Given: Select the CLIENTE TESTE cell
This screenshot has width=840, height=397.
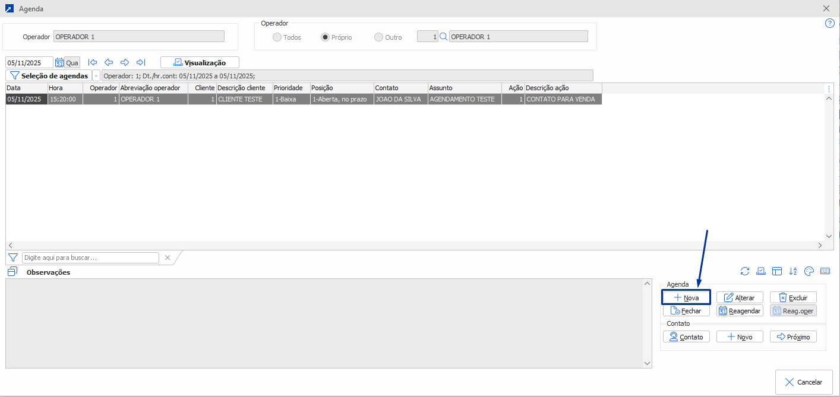Looking at the screenshot, I should [245, 100].
